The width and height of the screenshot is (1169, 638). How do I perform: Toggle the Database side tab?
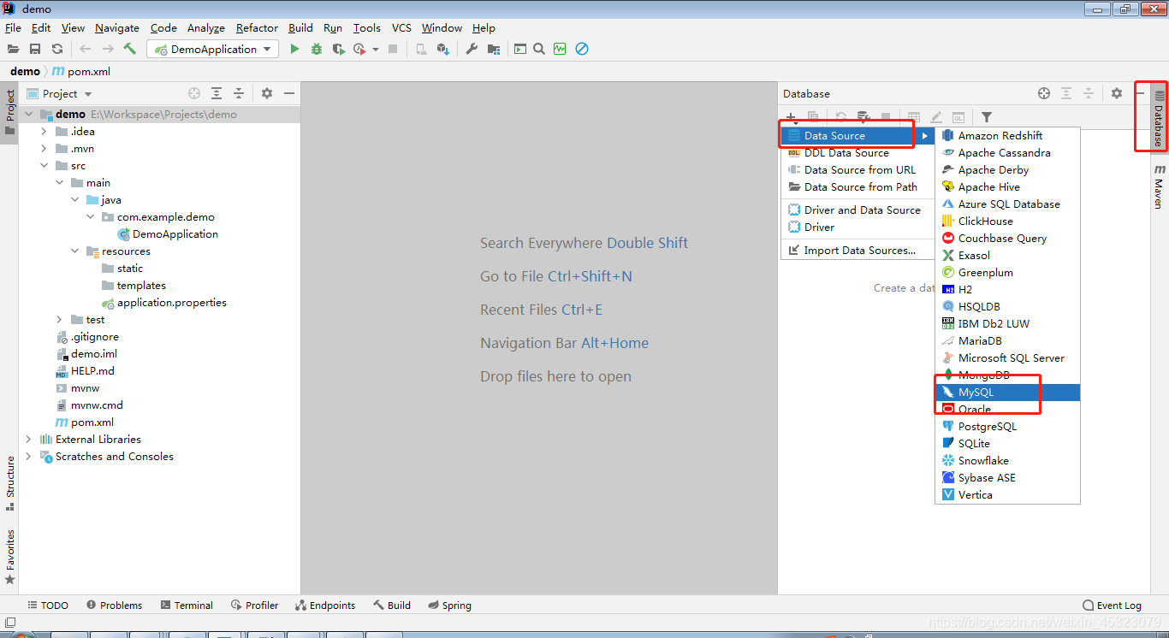(x=1159, y=118)
